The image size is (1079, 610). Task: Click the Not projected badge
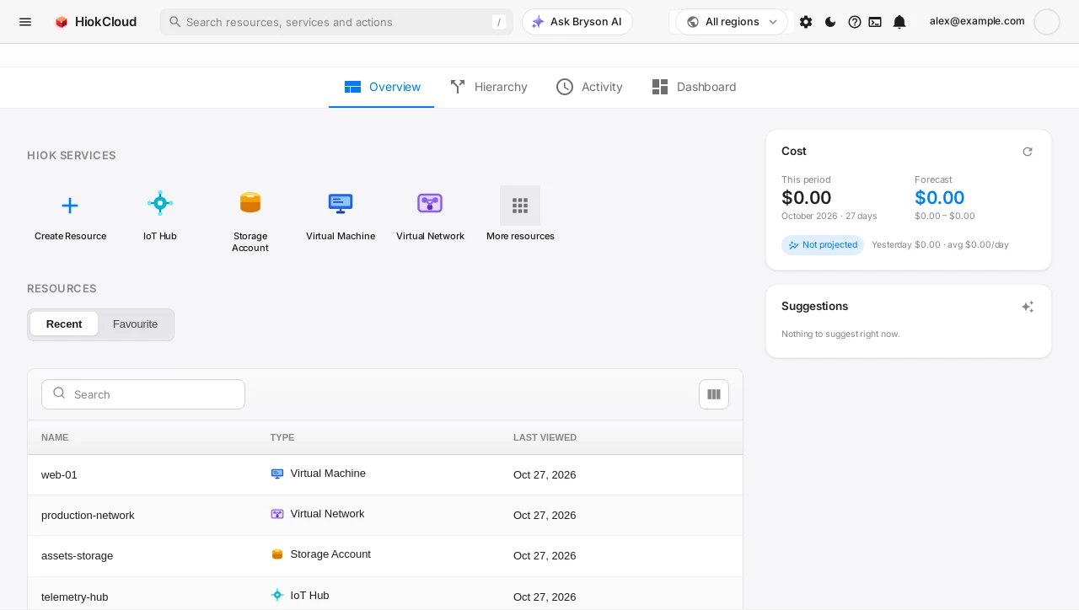(x=823, y=245)
